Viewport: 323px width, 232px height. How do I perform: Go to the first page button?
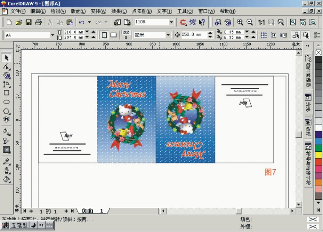coord(24,211)
